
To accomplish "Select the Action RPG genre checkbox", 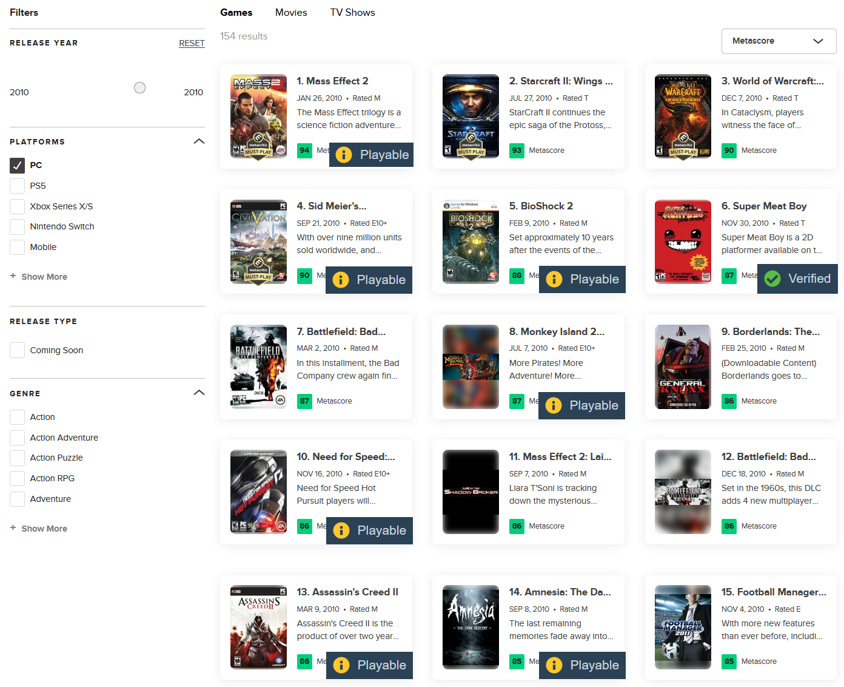I will pos(18,478).
